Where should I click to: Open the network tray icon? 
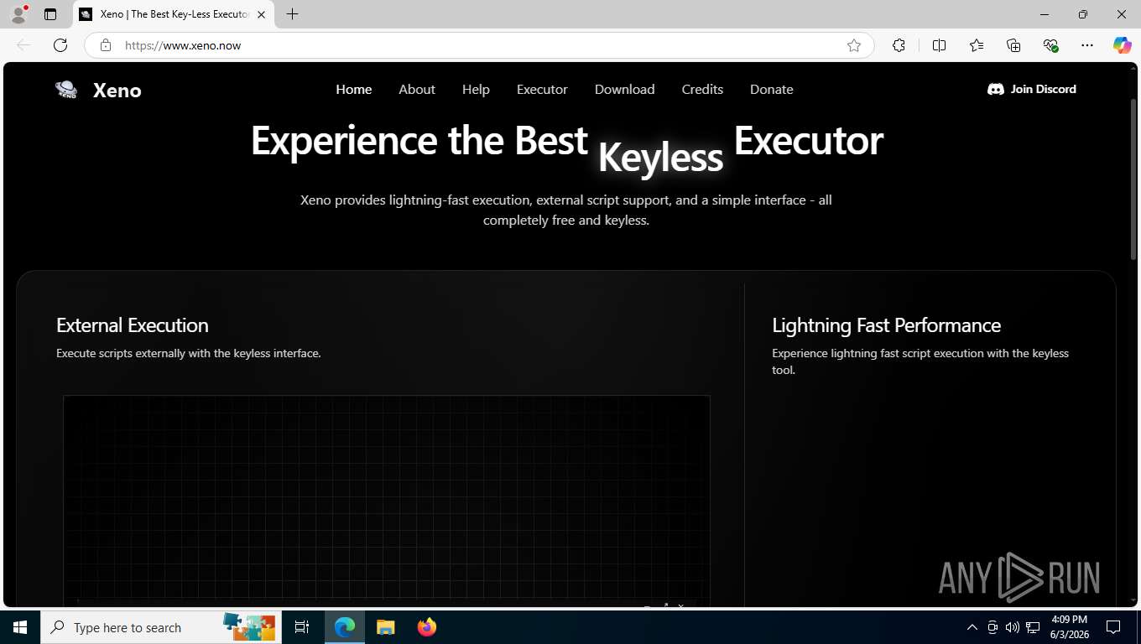click(1034, 627)
